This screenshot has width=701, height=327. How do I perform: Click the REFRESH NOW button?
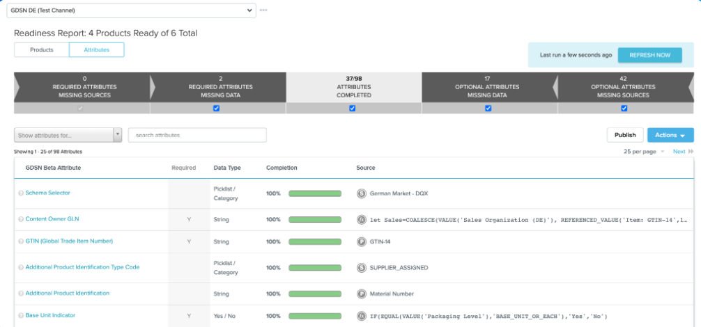click(650, 55)
